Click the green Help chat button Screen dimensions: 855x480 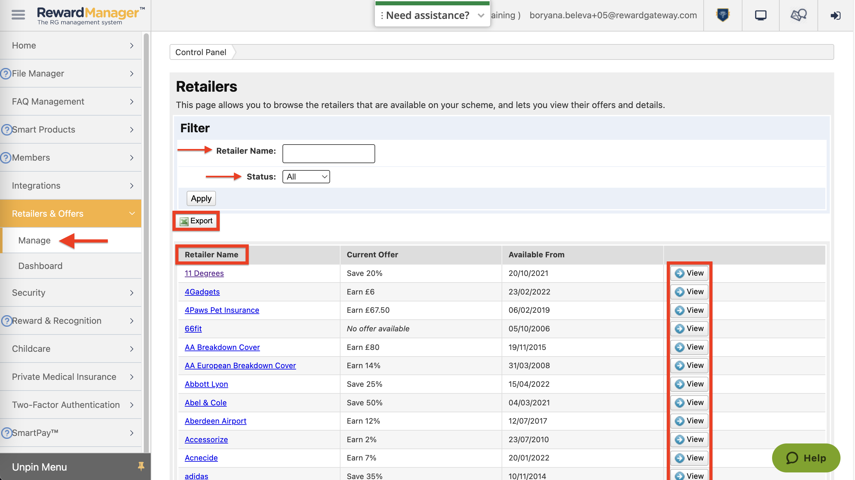pos(806,458)
